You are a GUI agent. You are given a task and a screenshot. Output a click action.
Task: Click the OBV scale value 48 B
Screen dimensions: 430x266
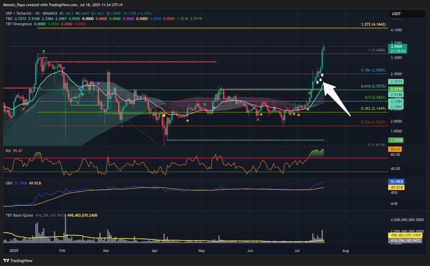point(394,193)
